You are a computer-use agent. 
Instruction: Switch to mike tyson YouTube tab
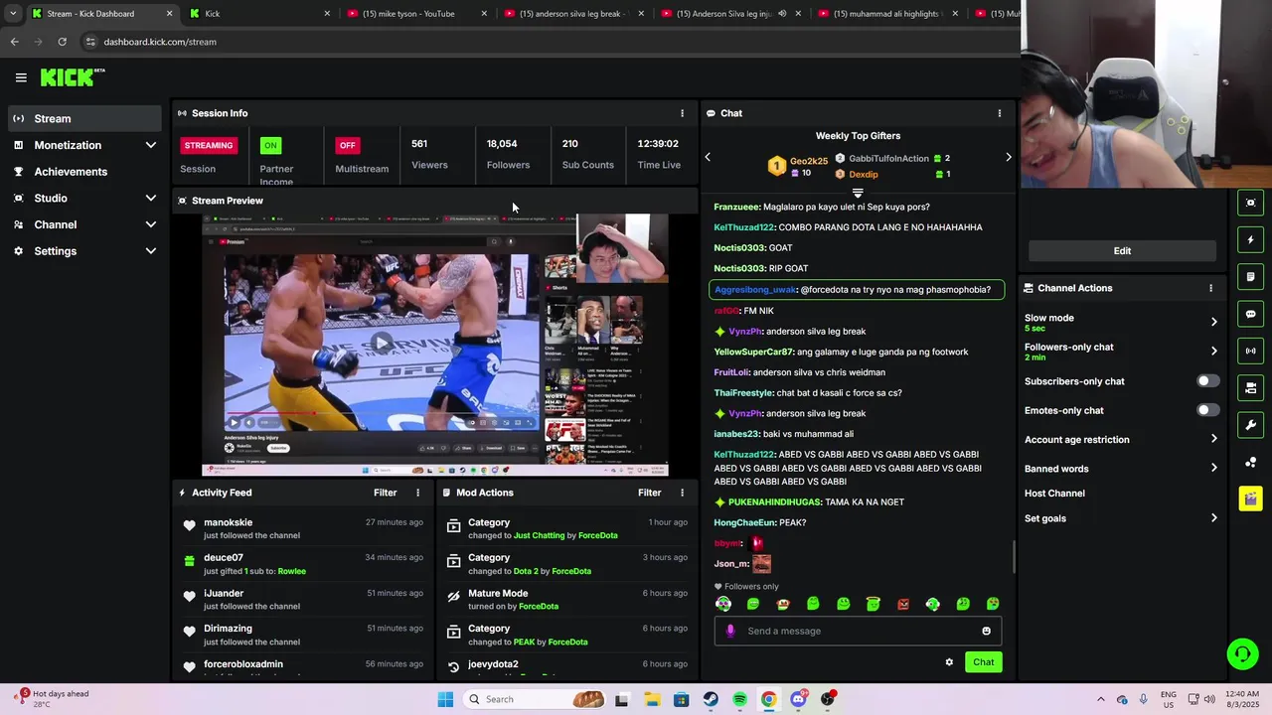pyautogui.click(x=417, y=14)
